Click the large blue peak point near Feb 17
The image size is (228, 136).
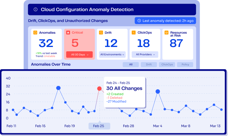58,88
